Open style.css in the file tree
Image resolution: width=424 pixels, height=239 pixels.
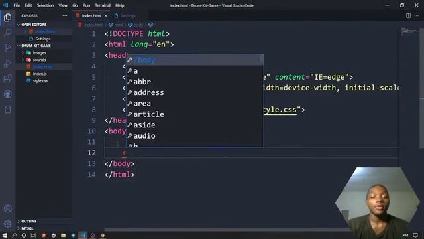[x=40, y=81]
